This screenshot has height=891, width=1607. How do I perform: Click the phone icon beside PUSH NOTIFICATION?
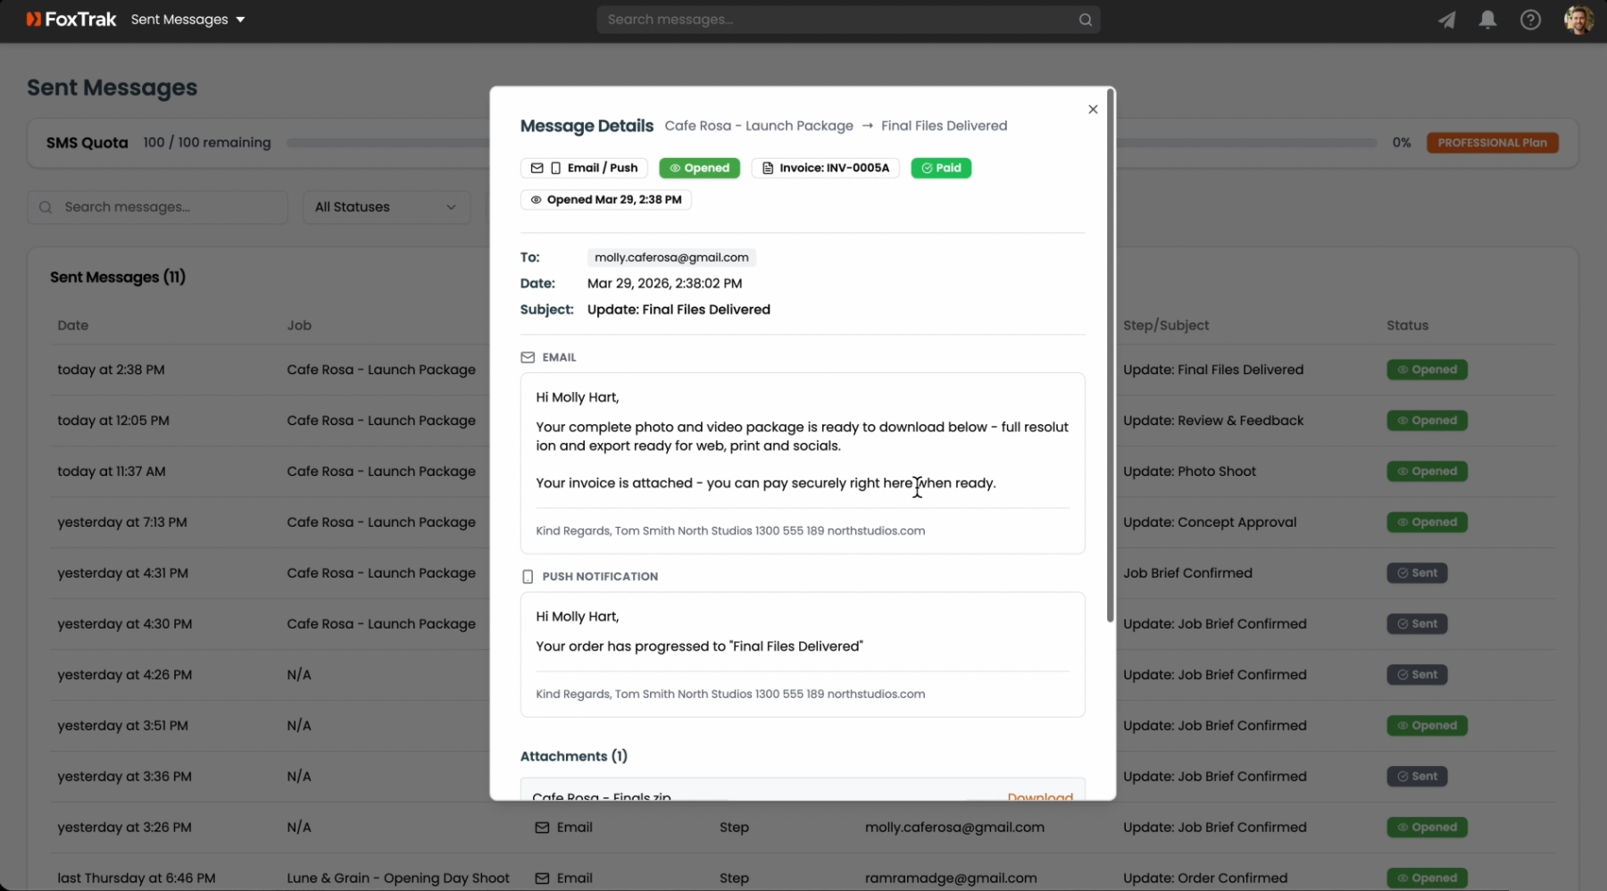528,577
